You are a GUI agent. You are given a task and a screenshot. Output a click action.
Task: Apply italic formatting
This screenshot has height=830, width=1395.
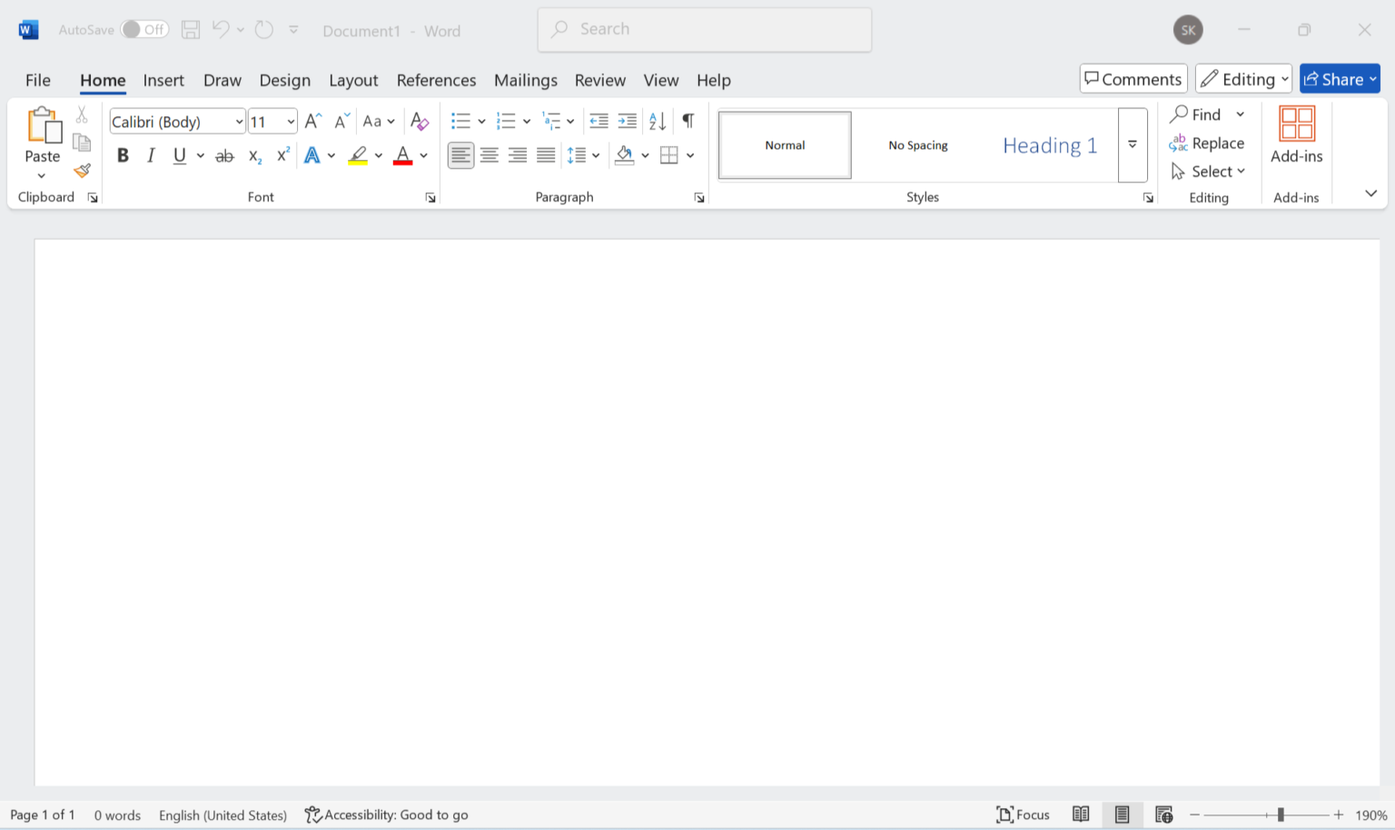pyautogui.click(x=151, y=154)
